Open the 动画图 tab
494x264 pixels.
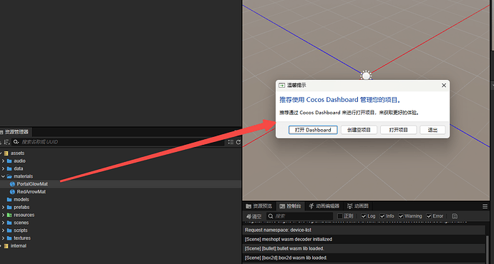point(358,206)
